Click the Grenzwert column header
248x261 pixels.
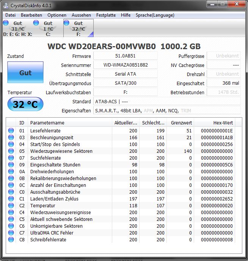pyautogui.click(x=181, y=123)
